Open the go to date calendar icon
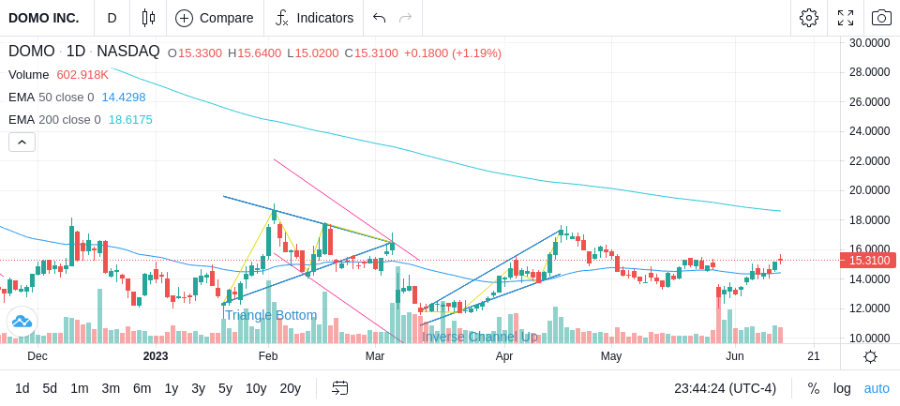Image resolution: width=900 pixels, height=406 pixels. pos(339,388)
